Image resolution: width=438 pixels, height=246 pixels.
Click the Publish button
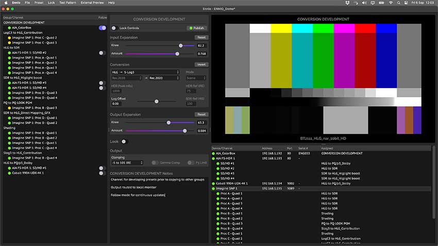click(x=197, y=28)
